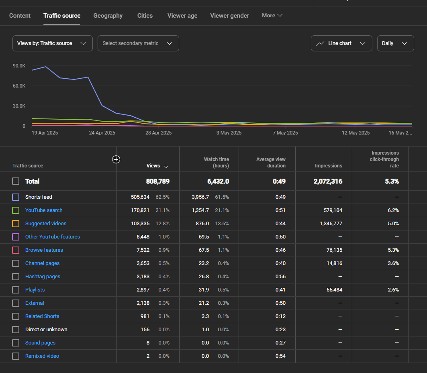The height and width of the screenshot is (373, 427).
Task: Expand the More tabs menu
Action: pos(272,16)
